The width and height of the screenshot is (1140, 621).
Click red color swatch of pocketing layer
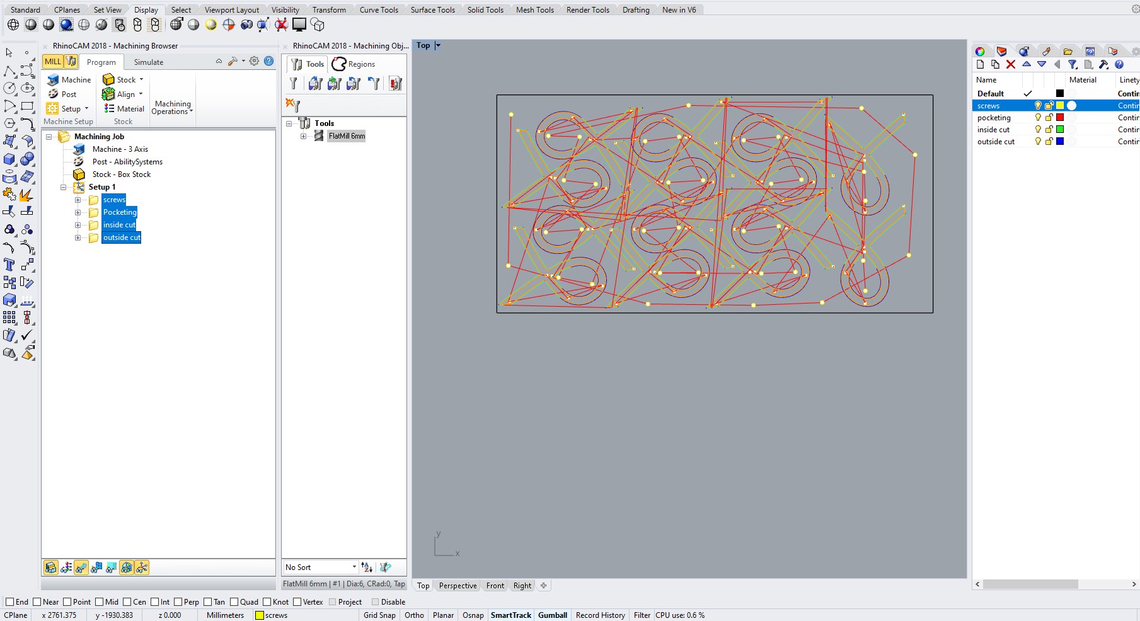tap(1060, 118)
